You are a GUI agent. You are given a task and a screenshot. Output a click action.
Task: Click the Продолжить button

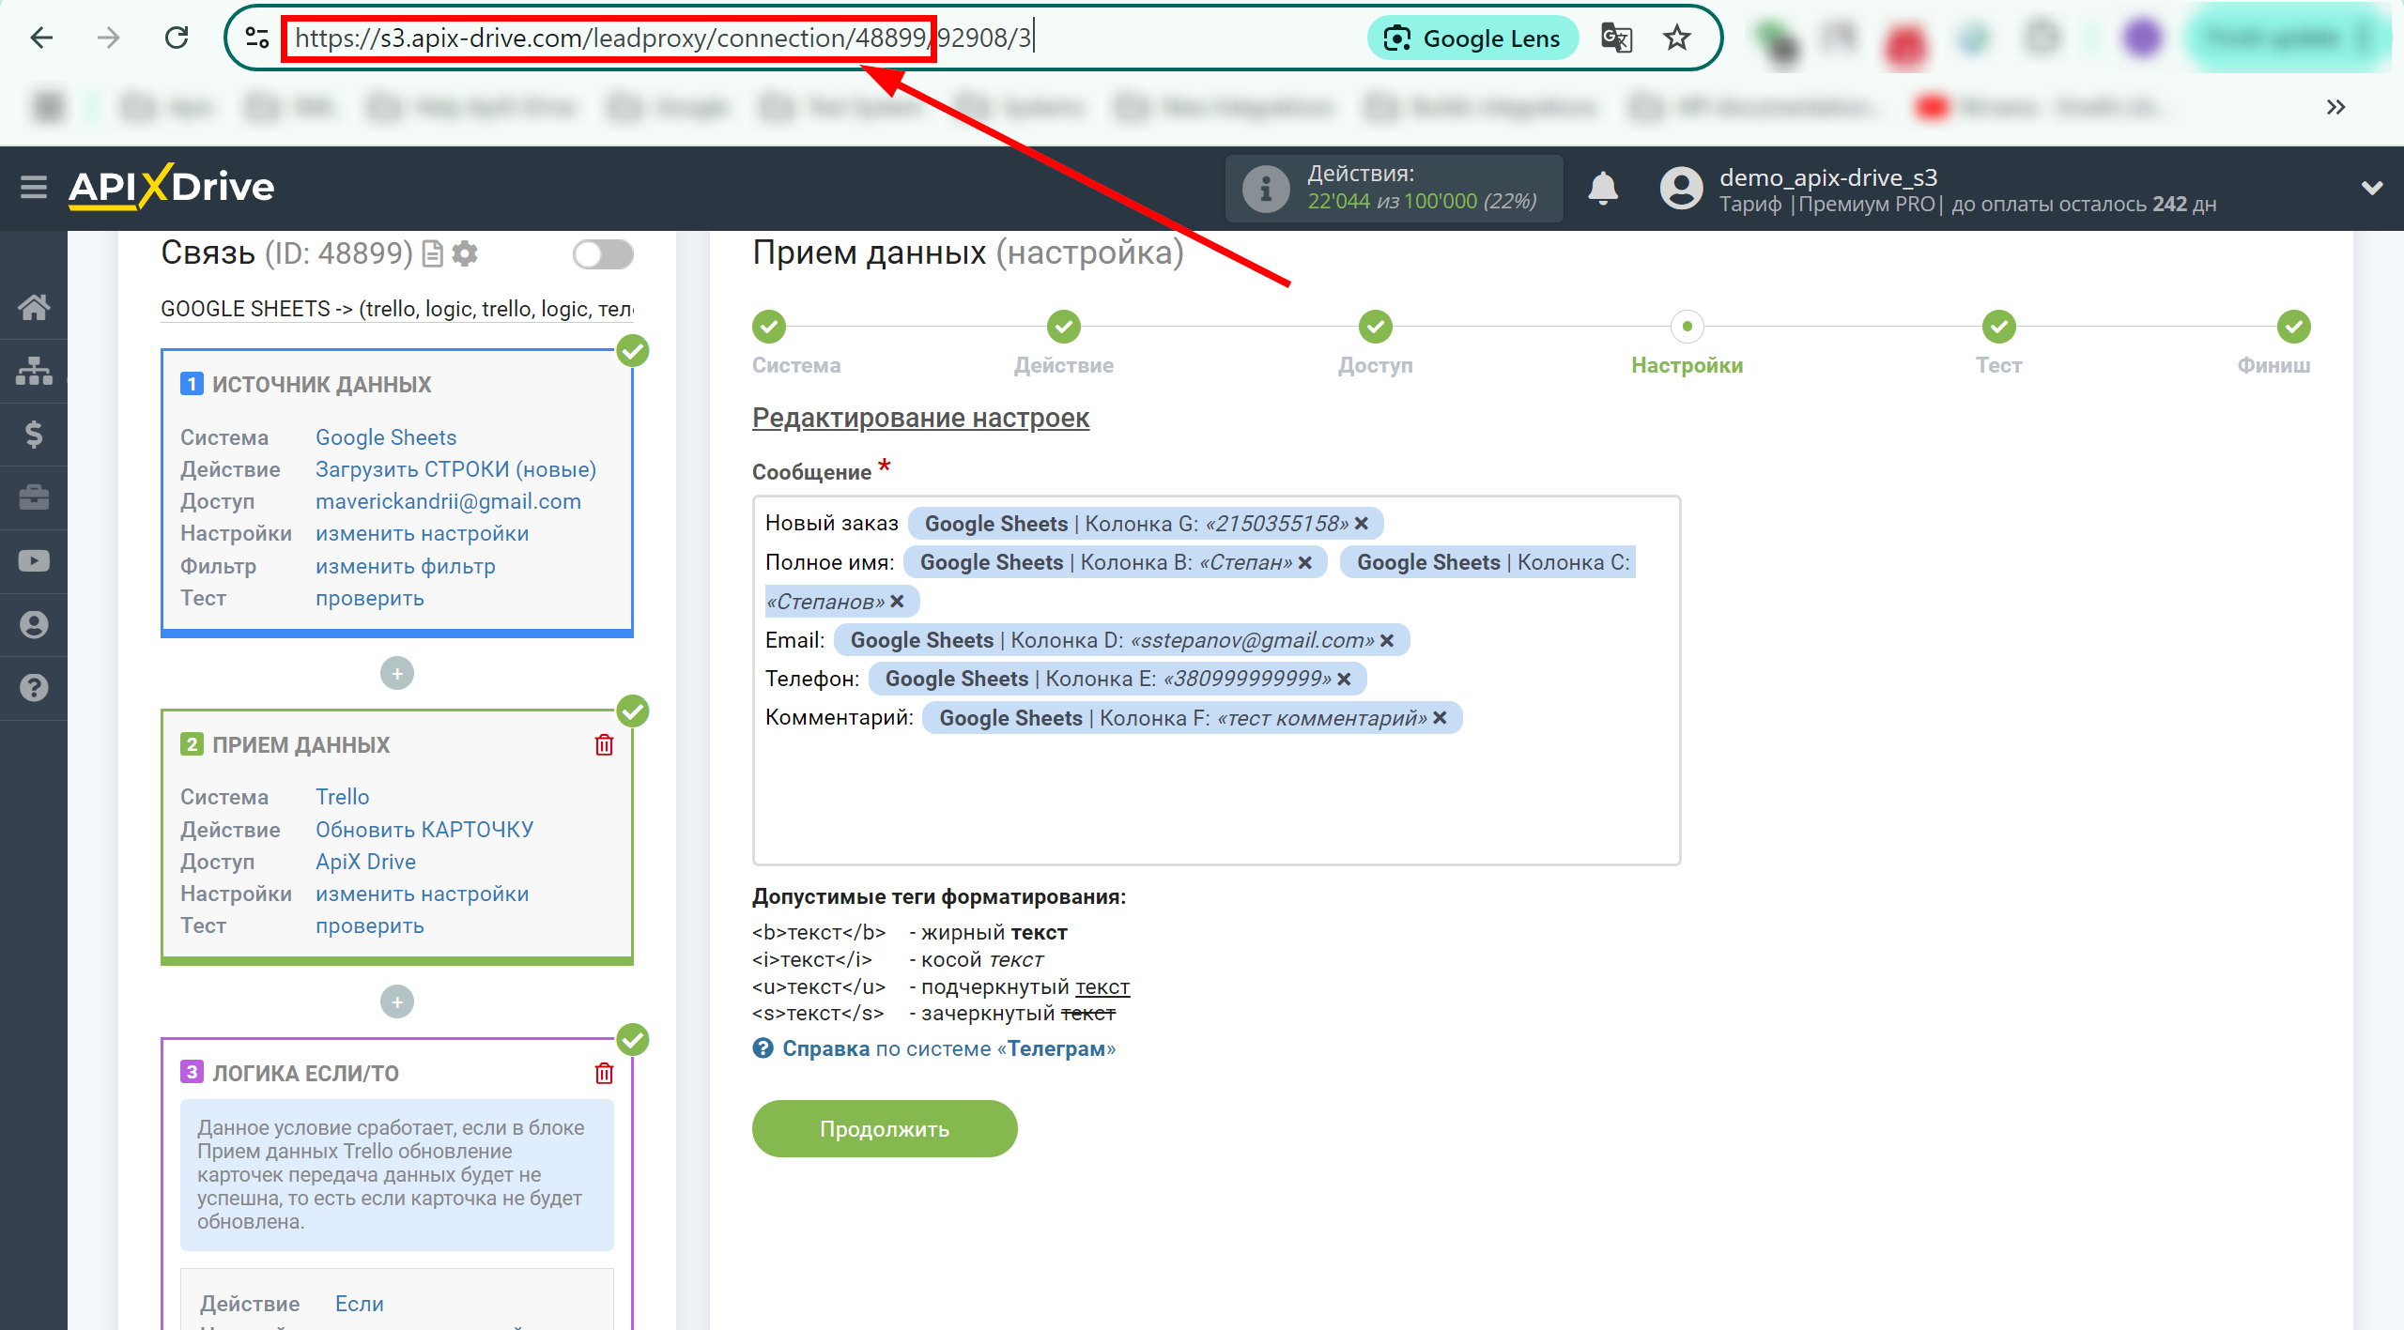pyautogui.click(x=885, y=1129)
